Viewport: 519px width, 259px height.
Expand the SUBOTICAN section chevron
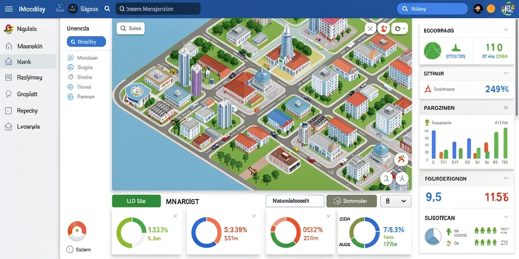tap(506, 218)
